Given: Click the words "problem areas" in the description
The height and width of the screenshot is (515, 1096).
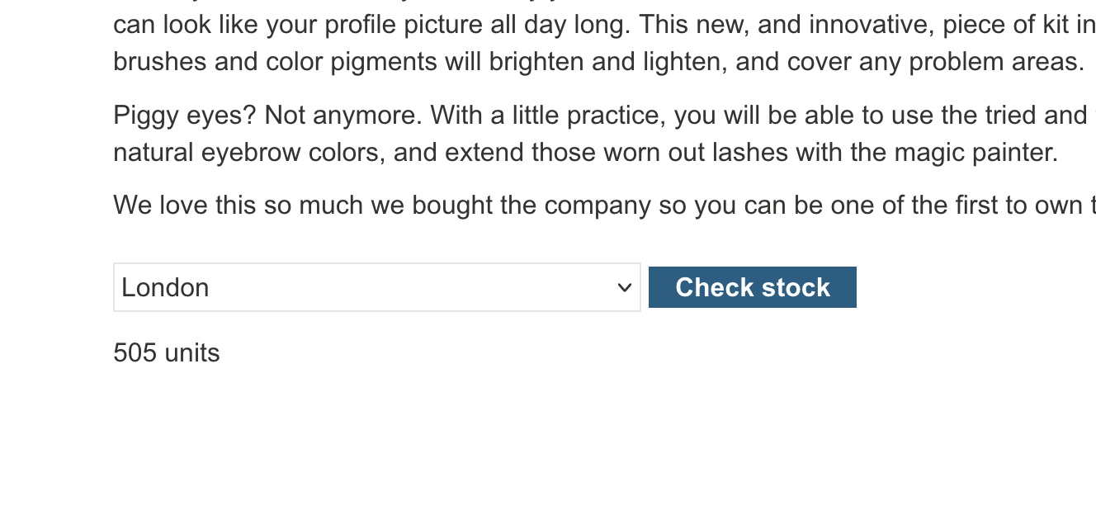Looking at the screenshot, I should pyautogui.click(x=996, y=62).
